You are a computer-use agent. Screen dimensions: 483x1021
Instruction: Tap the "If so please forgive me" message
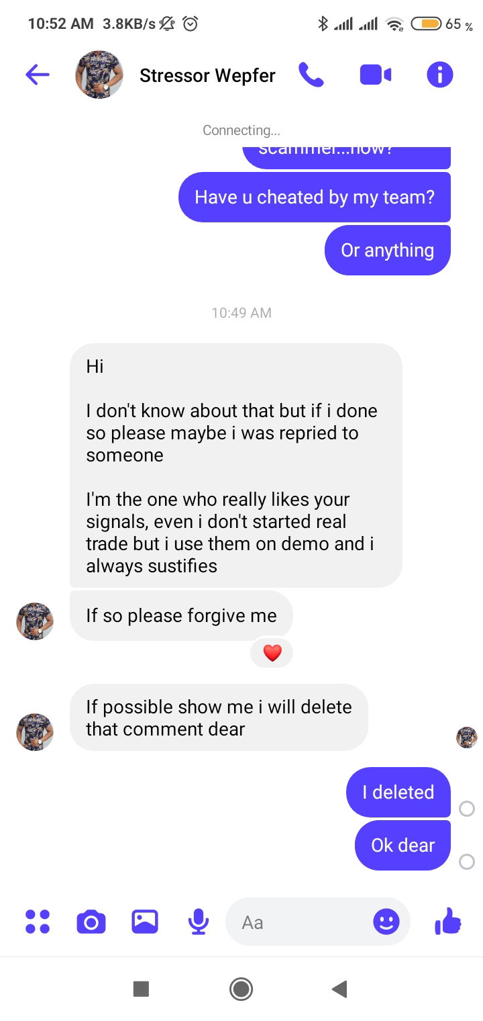181,615
